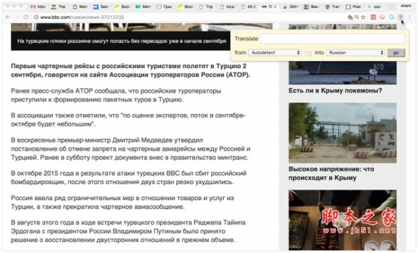This screenshot has height=253, width=418.
Task: Bookmark this page with the star icon
Action: 363,17
